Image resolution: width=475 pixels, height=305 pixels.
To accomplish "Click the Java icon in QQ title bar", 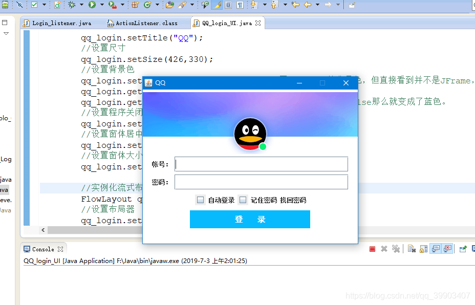I will point(148,83).
